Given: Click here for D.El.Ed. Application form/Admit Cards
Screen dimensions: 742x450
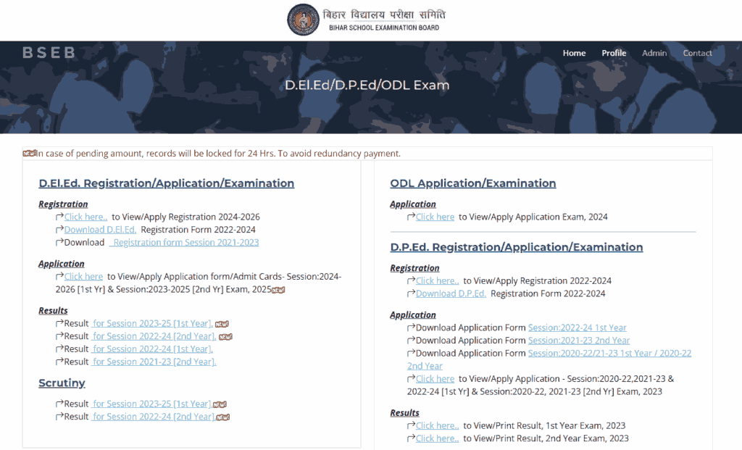Looking at the screenshot, I should point(83,276).
